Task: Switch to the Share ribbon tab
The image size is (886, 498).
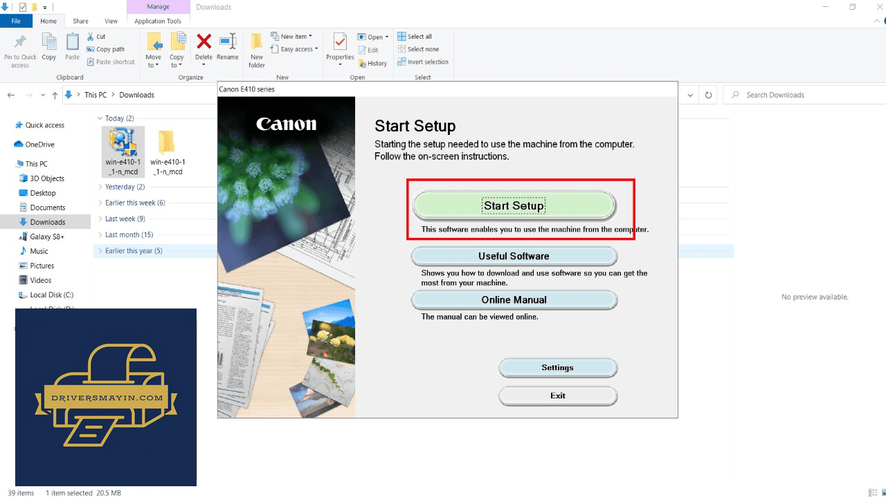Action: [x=81, y=21]
